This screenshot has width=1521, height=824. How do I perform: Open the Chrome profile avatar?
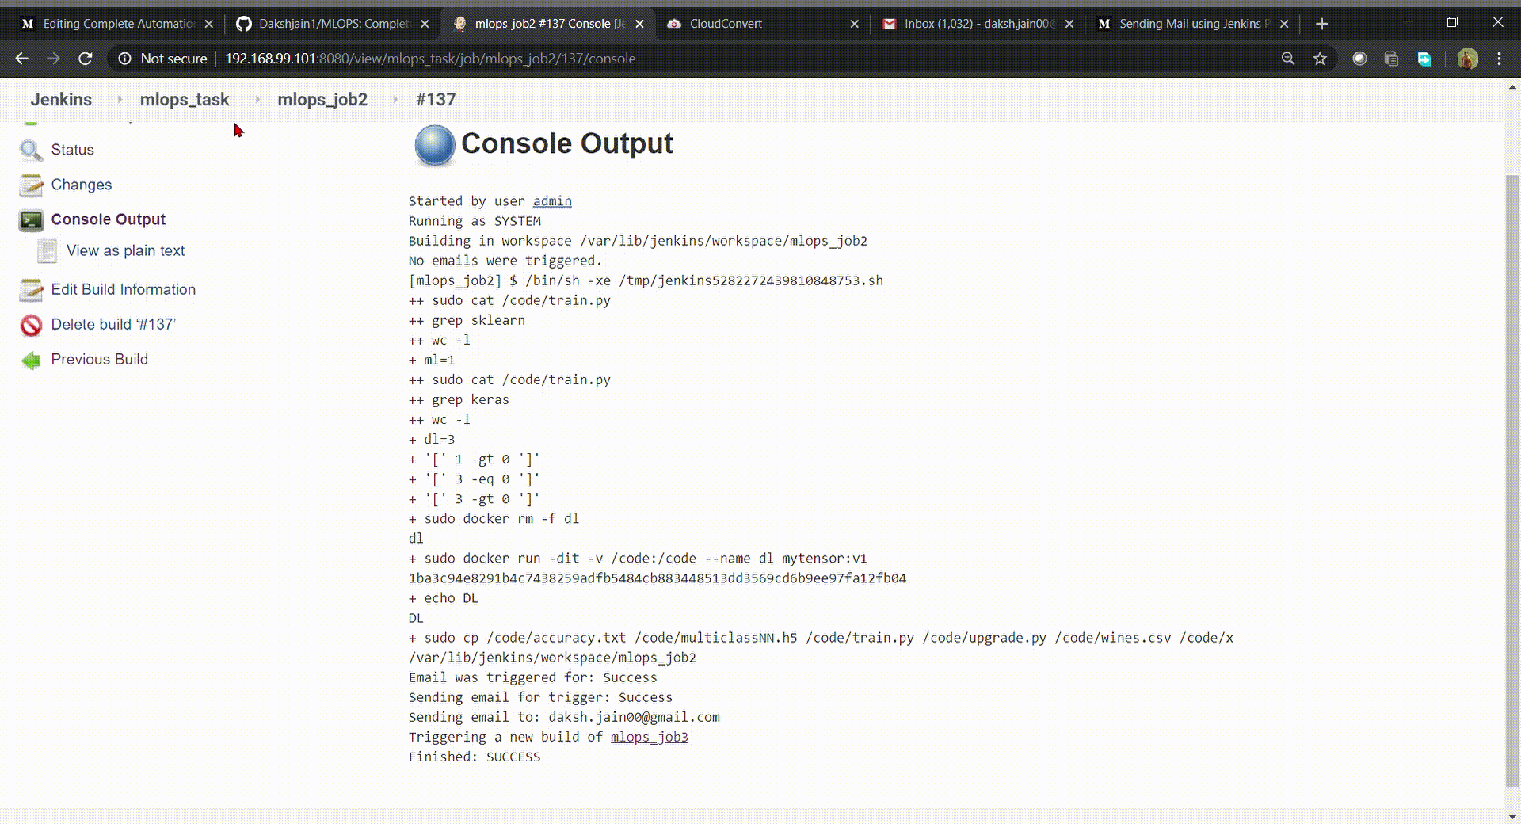point(1467,59)
